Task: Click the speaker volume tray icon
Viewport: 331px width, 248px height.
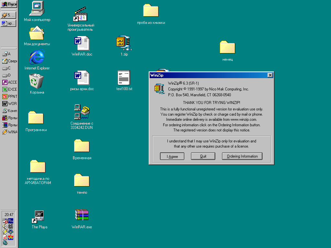Action: (x=5, y=226)
